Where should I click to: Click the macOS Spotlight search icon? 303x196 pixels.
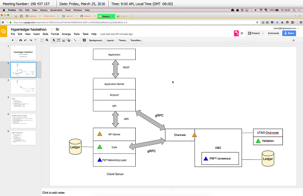[294, 10]
